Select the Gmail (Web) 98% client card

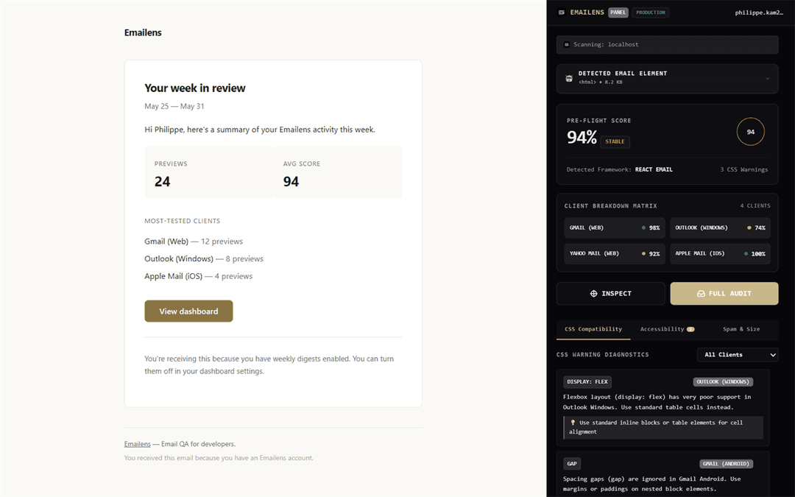[615, 228]
